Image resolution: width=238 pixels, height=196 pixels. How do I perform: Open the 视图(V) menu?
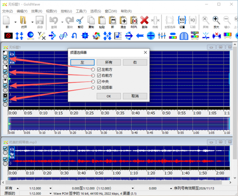tap(51, 11)
